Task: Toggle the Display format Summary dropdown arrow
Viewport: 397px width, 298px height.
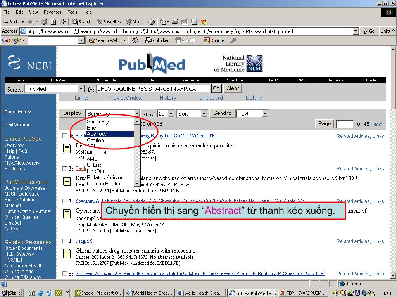Action: (x=136, y=114)
